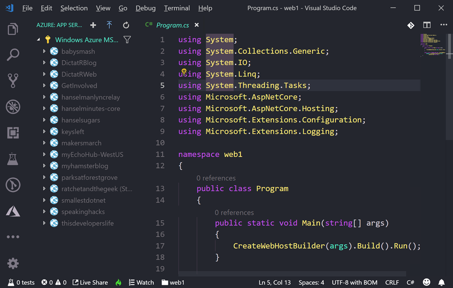The height and width of the screenshot is (288, 453).
Task: Change encoding UTF-8 with BOM
Action: (x=355, y=283)
